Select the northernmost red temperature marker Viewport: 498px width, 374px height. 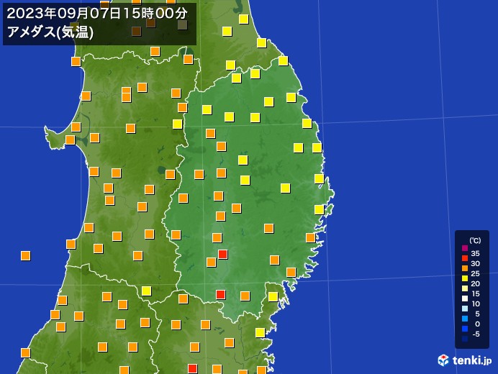[223, 254]
